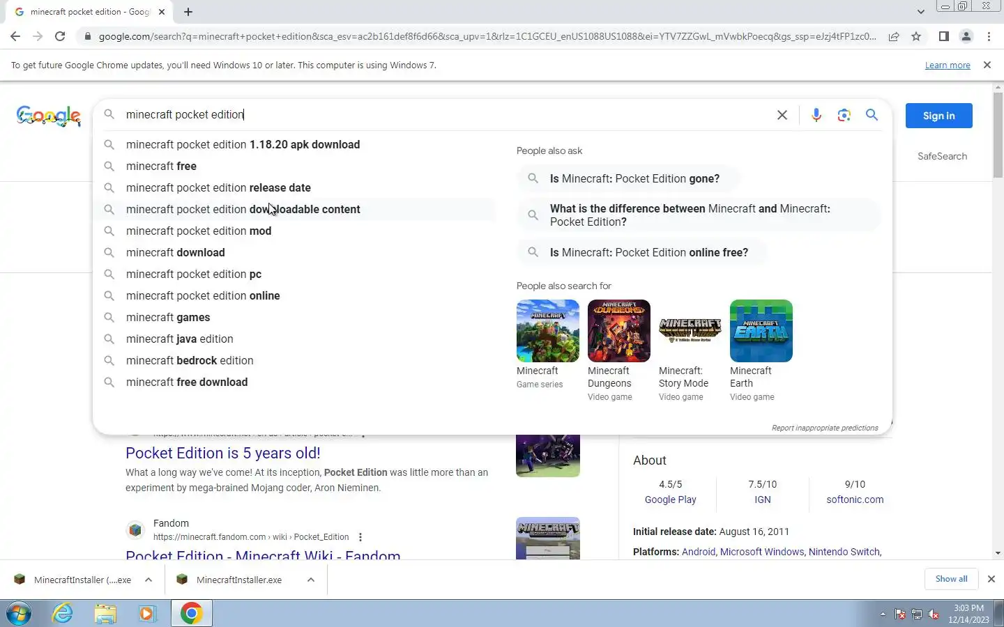1004x627 pixels.
Task: Click inside the Google search input field
Action: 446,115
